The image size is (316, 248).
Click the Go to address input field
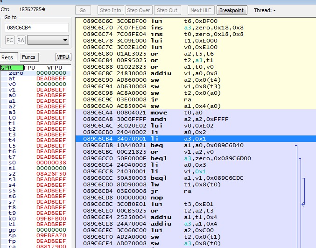pos(36,28)
